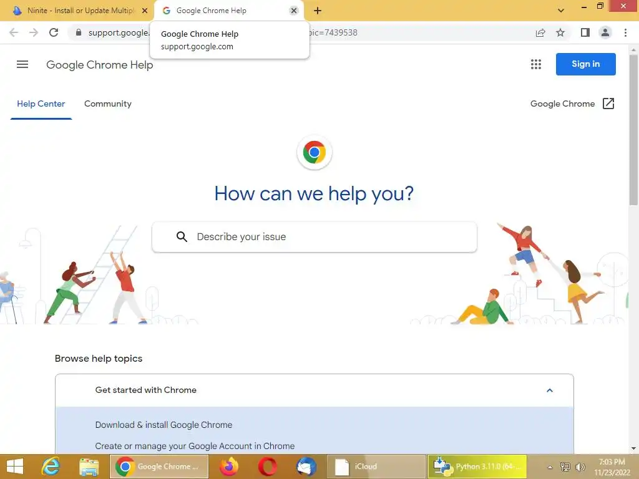
Task: Click the padlock site info icon
Action: (x=79, y=32)
